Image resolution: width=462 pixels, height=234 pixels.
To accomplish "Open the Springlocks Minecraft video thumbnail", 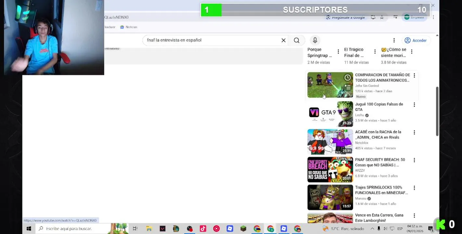I will coord(330,197).
